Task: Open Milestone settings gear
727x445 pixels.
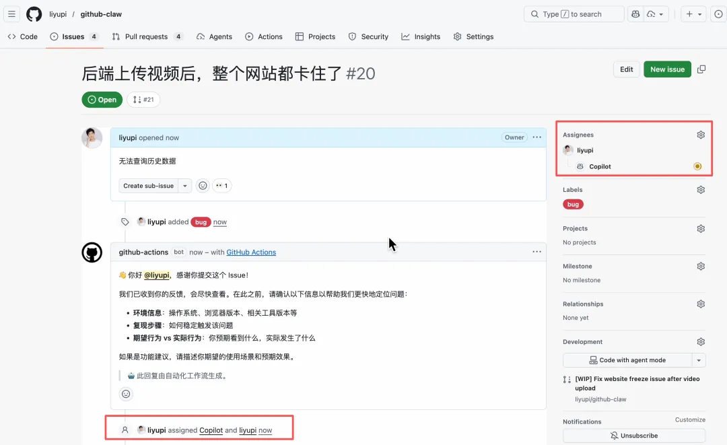Action: (x=701, y=266)
